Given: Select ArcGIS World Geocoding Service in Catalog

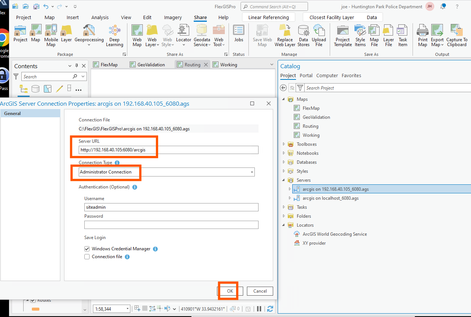Looking at the screenshot, I should coord(335,234).
